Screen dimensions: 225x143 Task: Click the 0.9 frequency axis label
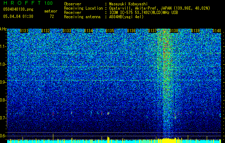[3, 82]
